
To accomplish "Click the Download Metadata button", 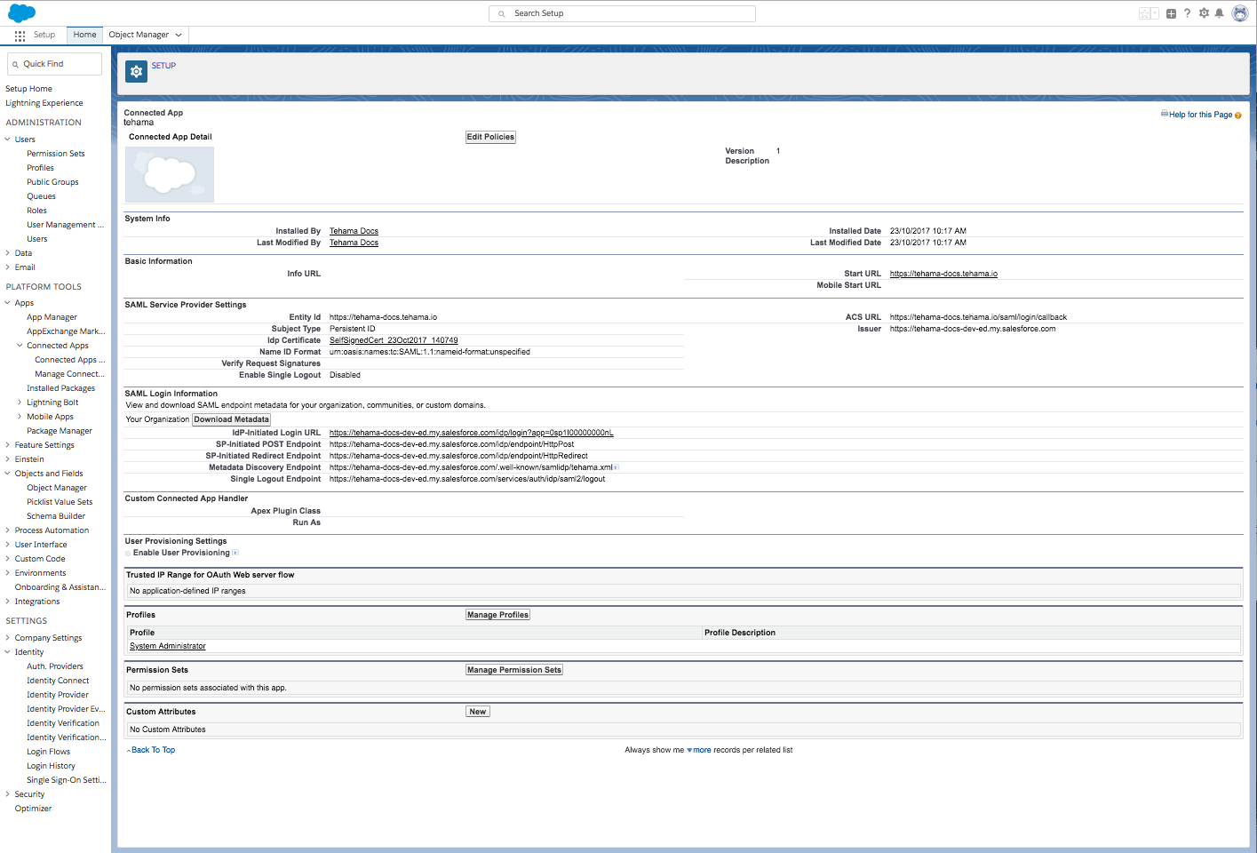I will pyautogui.click(x=231, y=419).
